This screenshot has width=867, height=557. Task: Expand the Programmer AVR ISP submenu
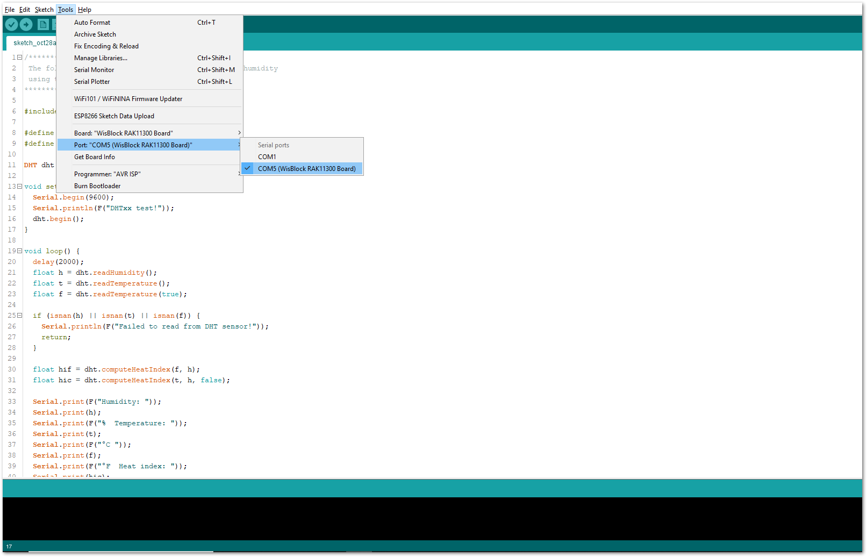(150, 174)
